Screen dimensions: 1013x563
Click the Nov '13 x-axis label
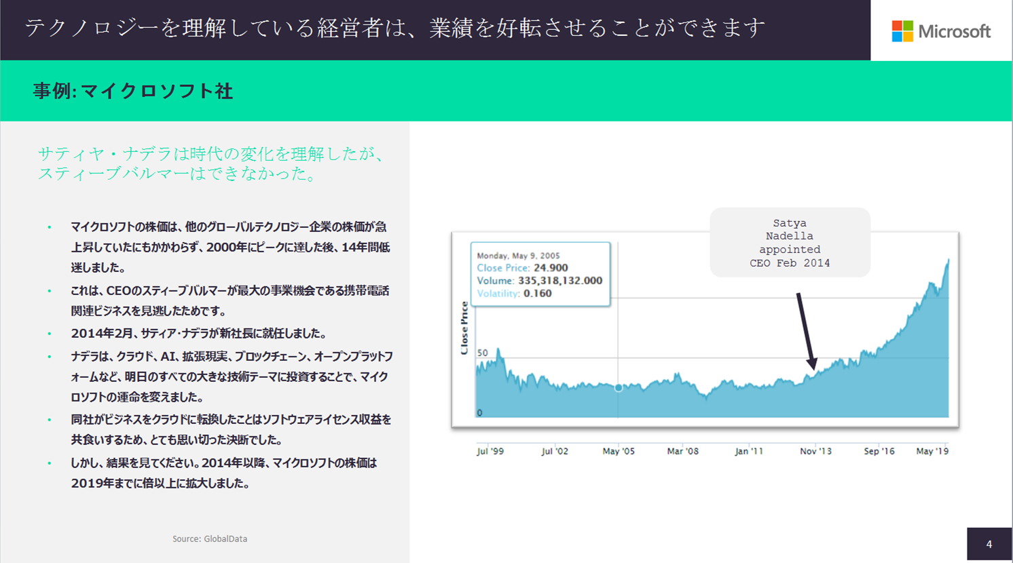pyautogui.click(x=815, y=451)
